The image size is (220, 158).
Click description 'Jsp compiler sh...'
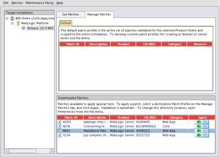(96, 135)
